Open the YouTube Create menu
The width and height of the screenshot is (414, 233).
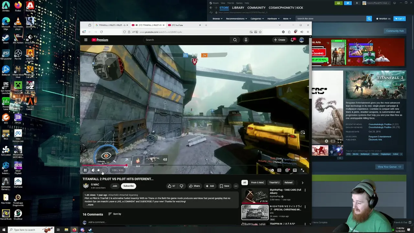click(279, 40)
